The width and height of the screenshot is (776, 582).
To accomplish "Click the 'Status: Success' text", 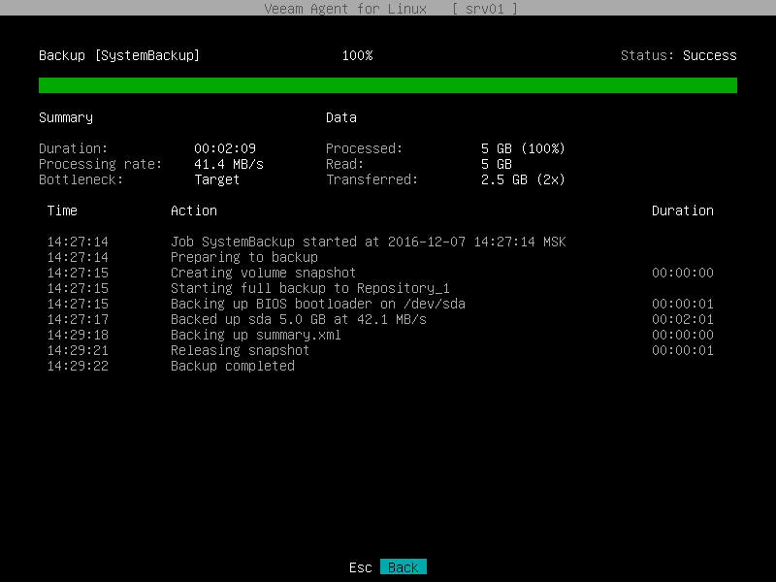I will click(678, 55).
